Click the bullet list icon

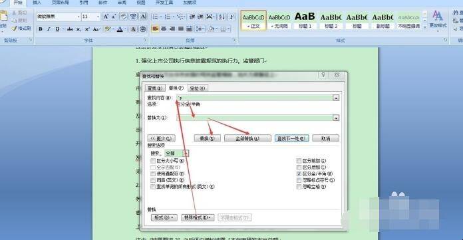coord(155,17)
